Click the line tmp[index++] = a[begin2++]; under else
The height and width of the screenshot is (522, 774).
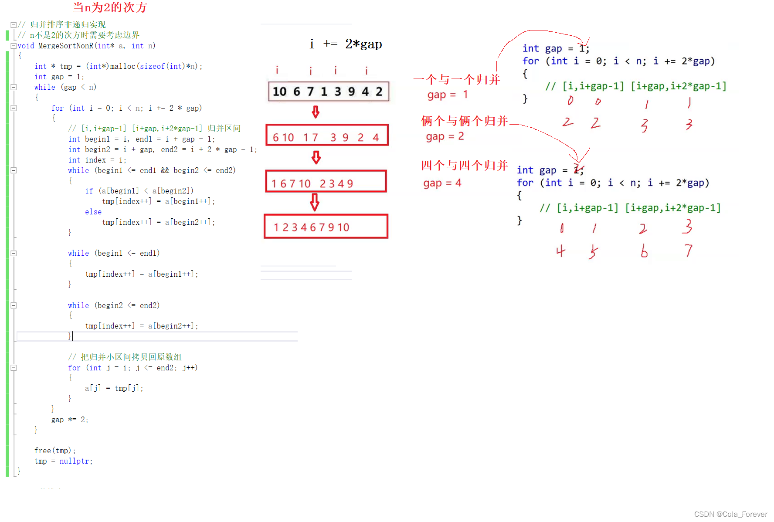point(159,222)
